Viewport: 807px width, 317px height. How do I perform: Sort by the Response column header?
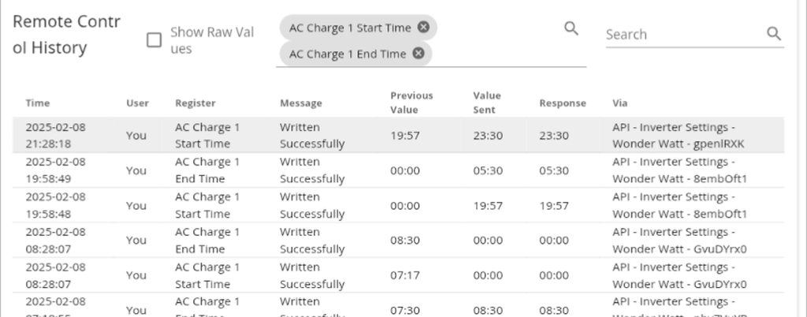[563, 103]
